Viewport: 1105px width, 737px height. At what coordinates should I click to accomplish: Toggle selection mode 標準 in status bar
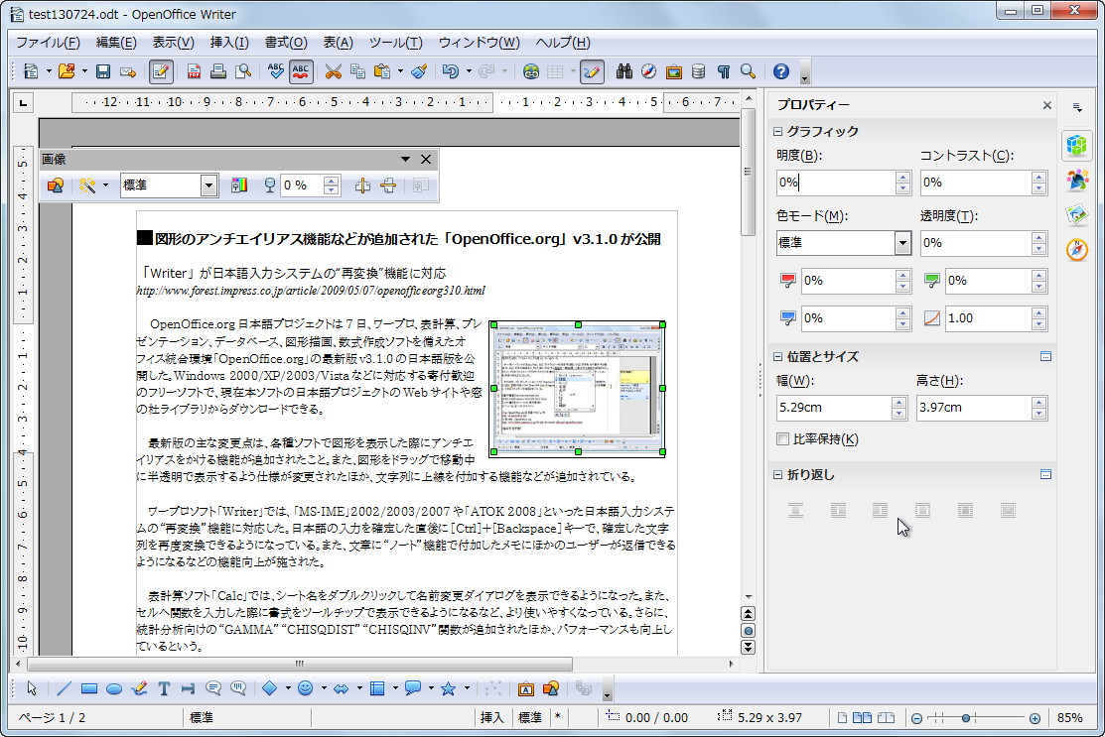[530, 717]
